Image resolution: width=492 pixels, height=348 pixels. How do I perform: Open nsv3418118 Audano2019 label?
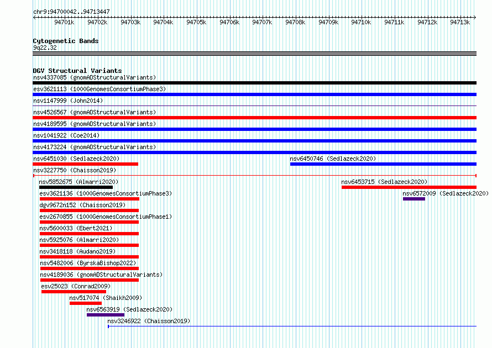(77, 251)
